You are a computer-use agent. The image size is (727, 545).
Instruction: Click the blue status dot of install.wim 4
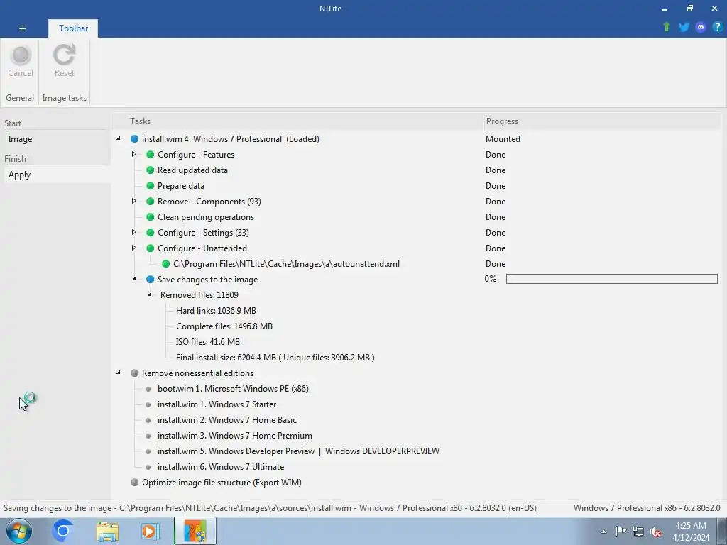coord(134,139)
